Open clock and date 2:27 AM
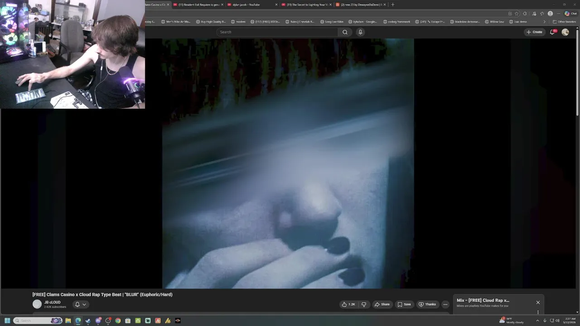 [x=569, y=321]
